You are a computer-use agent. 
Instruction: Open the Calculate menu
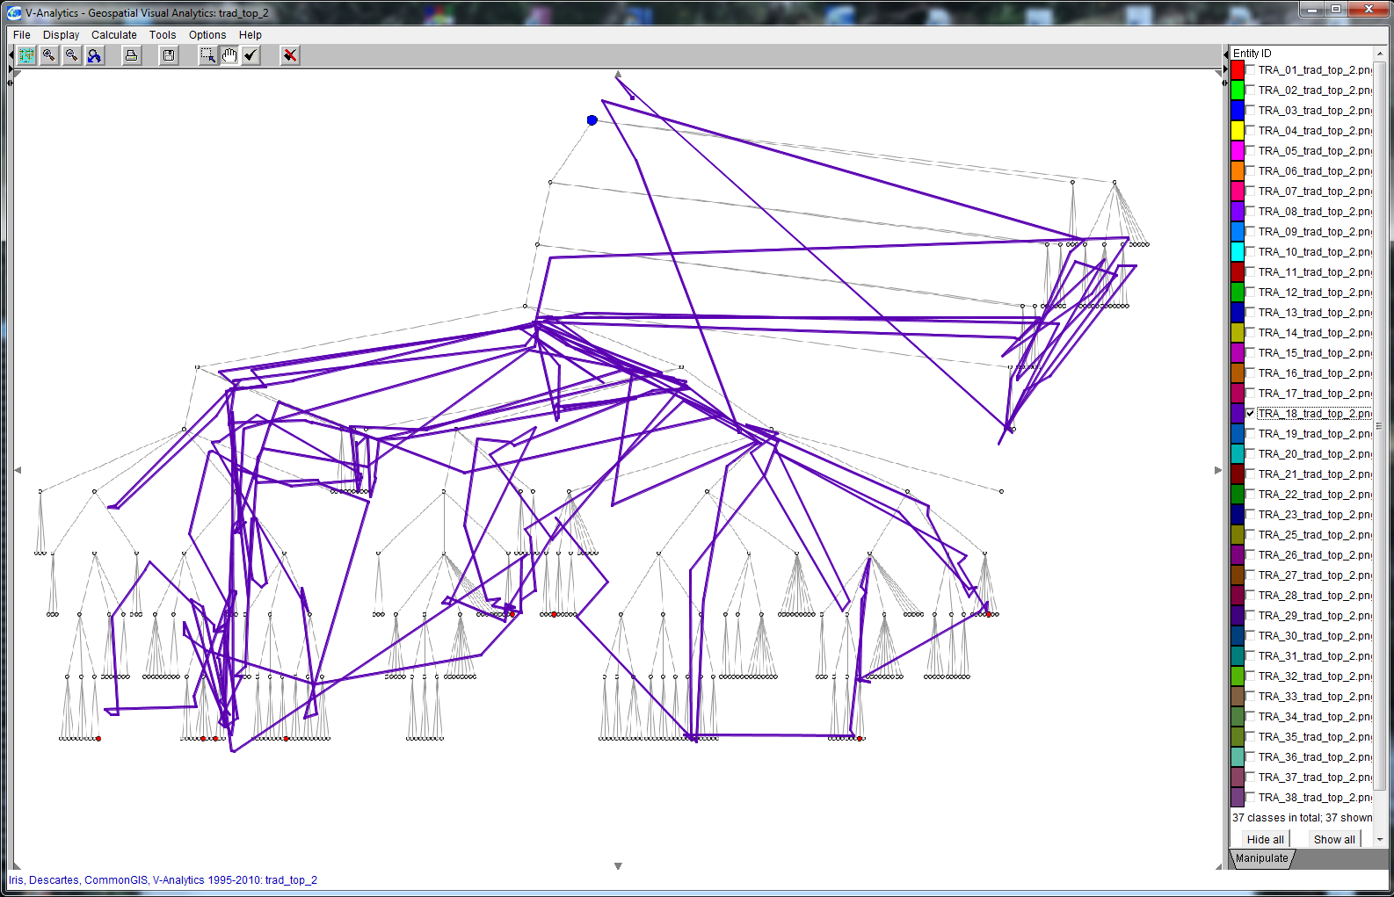click(113, 35)
